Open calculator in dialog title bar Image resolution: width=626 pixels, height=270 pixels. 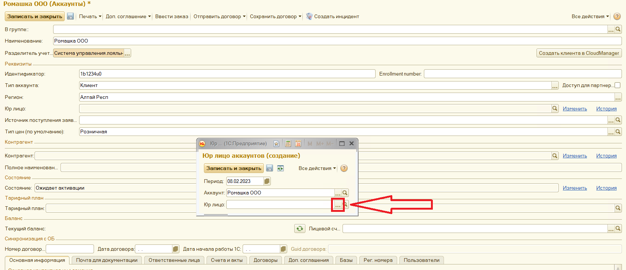pyautogui.click(x=288, y=144)
